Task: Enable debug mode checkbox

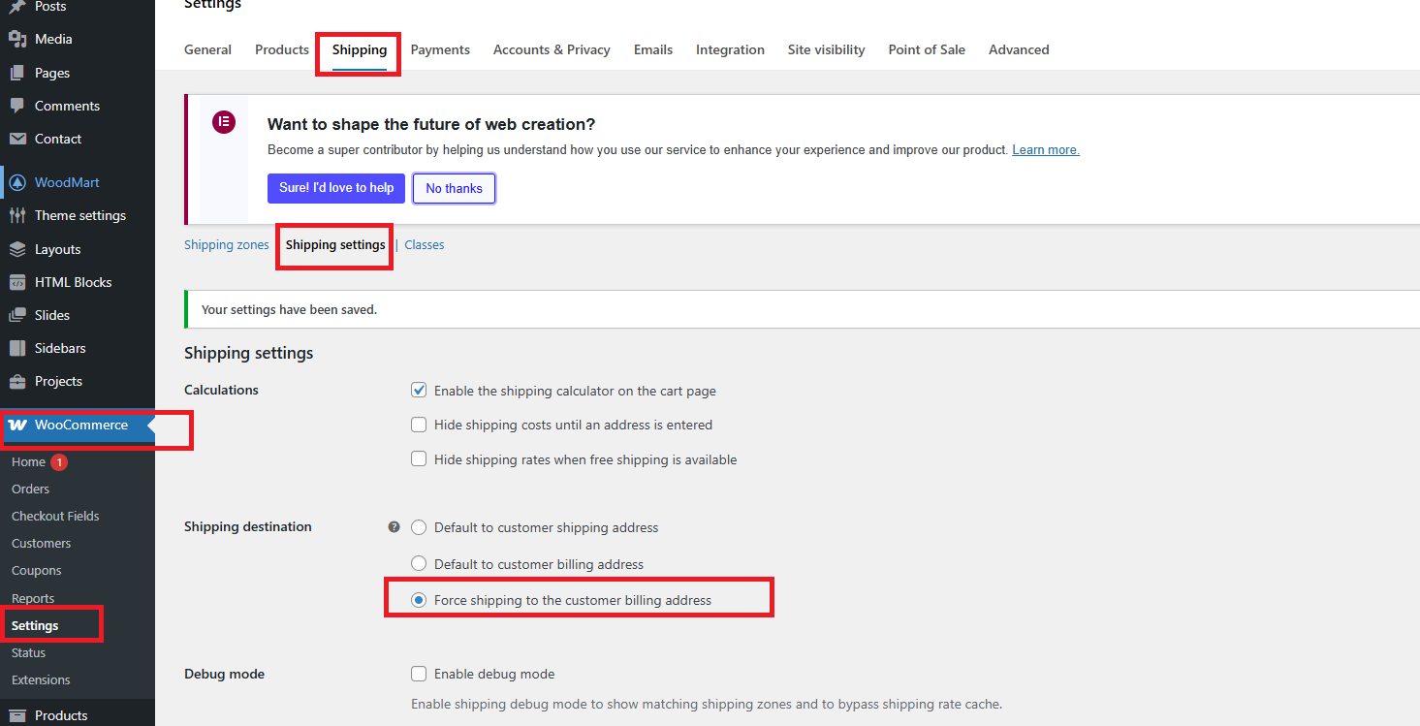Action: click(419, 674)
